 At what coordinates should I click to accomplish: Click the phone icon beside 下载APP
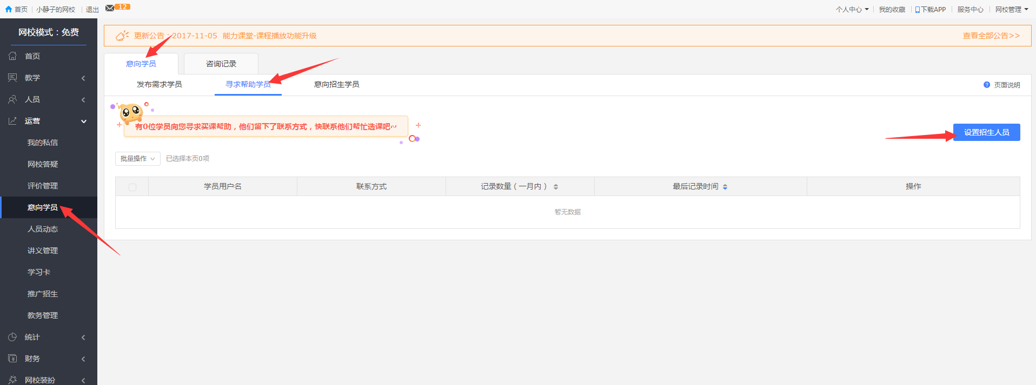(x=917, y=10)
